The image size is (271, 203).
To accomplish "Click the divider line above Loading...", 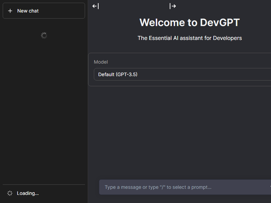I will click(44, 185).
